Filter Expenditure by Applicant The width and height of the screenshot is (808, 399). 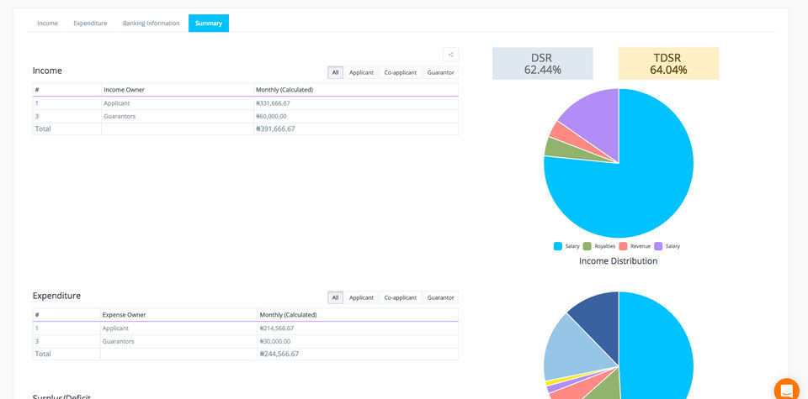pos(361,297)
